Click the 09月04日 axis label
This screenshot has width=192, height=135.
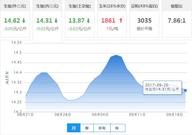point(100,115)
